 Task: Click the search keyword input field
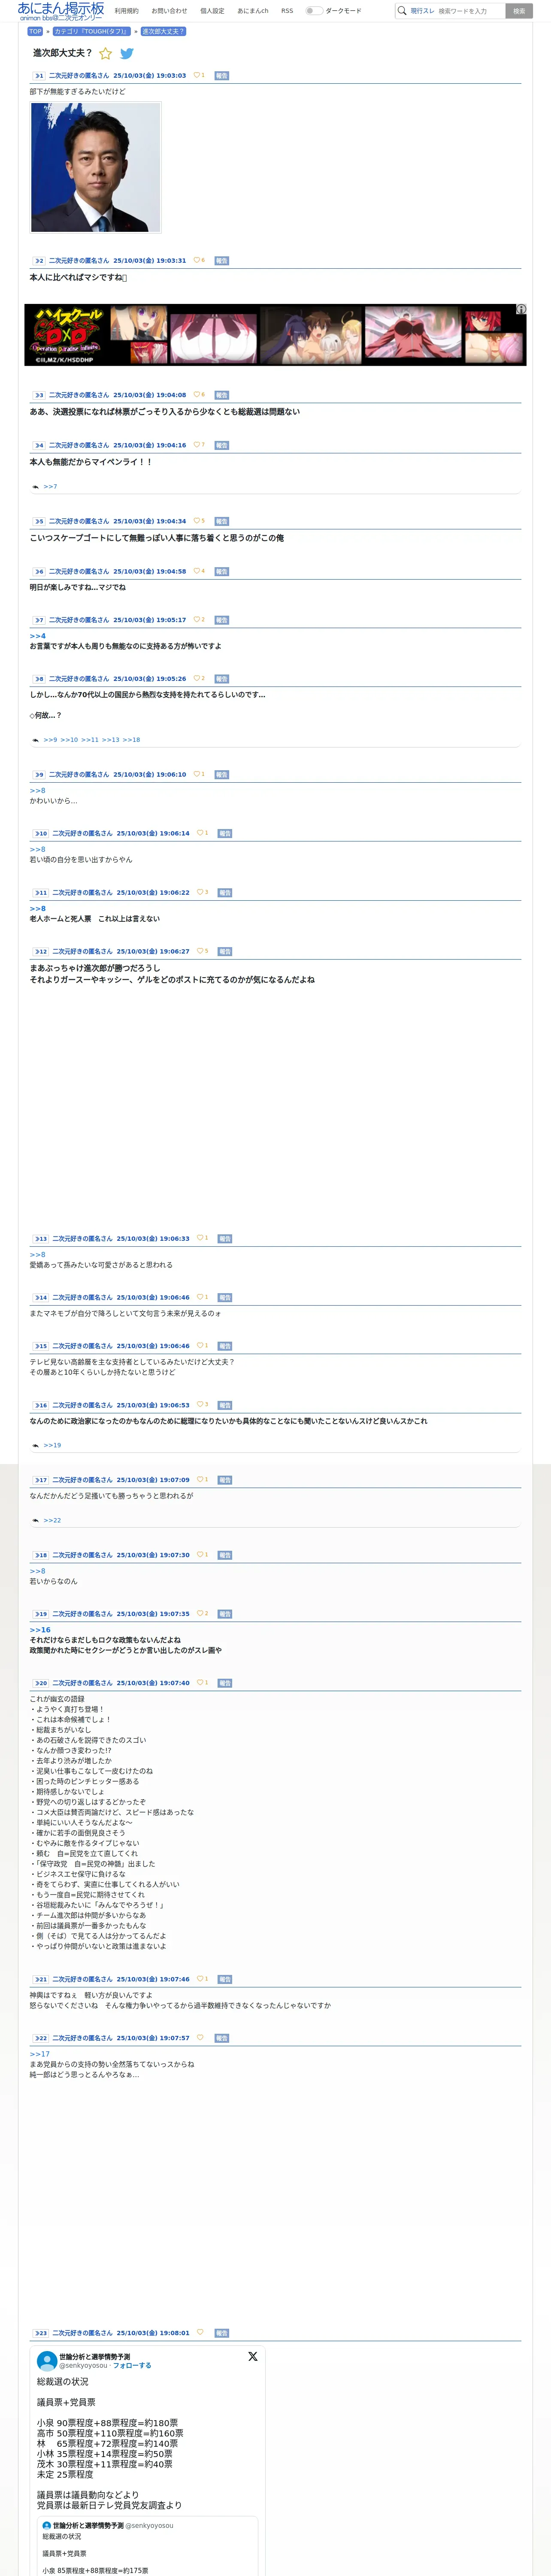click(469, 11)
